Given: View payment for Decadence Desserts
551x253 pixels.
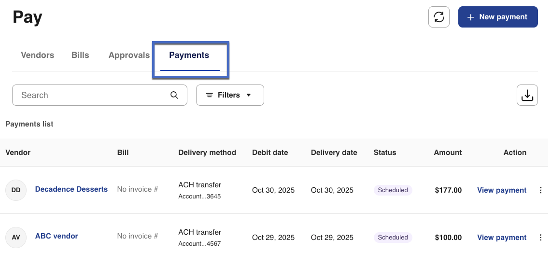Looking at the screenshot, I should click(501, 190).
